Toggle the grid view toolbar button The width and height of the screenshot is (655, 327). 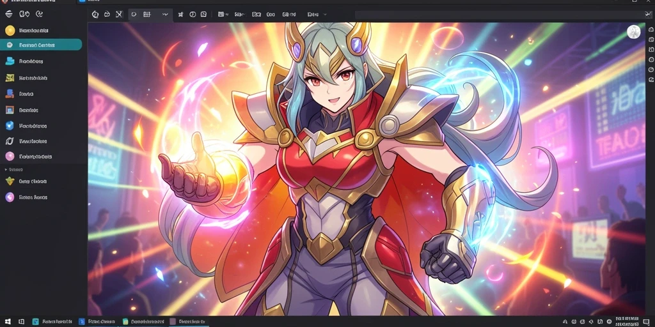click(146, 14)
